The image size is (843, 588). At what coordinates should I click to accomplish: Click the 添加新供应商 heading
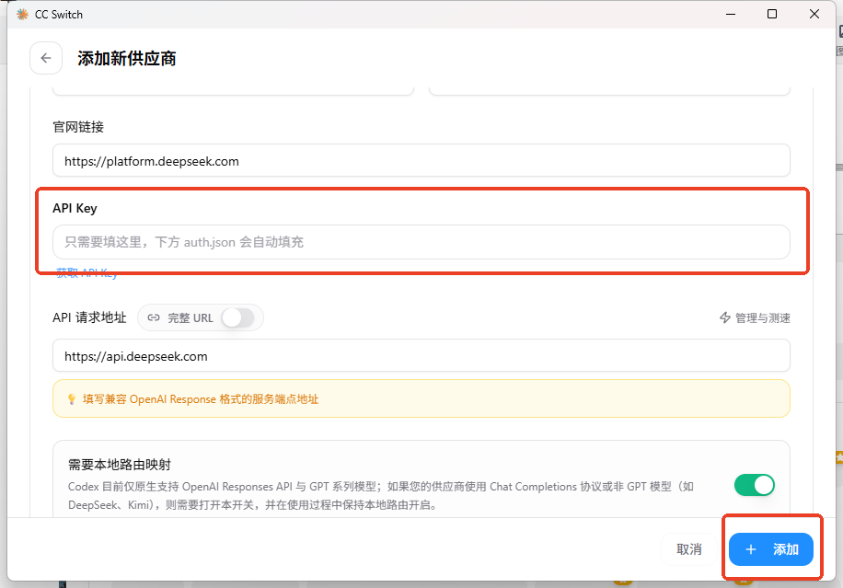pyautogui.click(x=127, y=58)
